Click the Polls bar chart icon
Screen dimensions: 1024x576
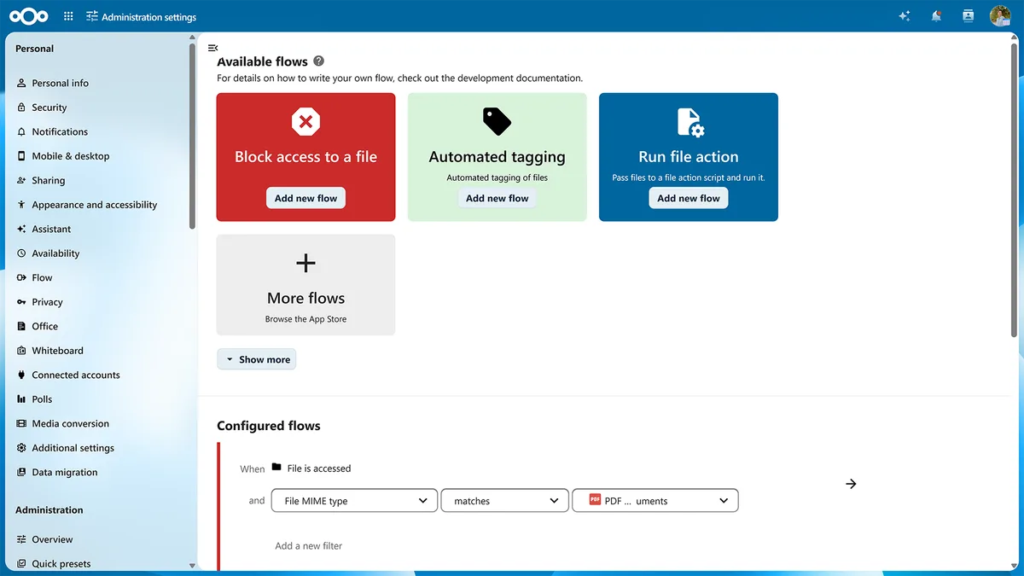21,399
